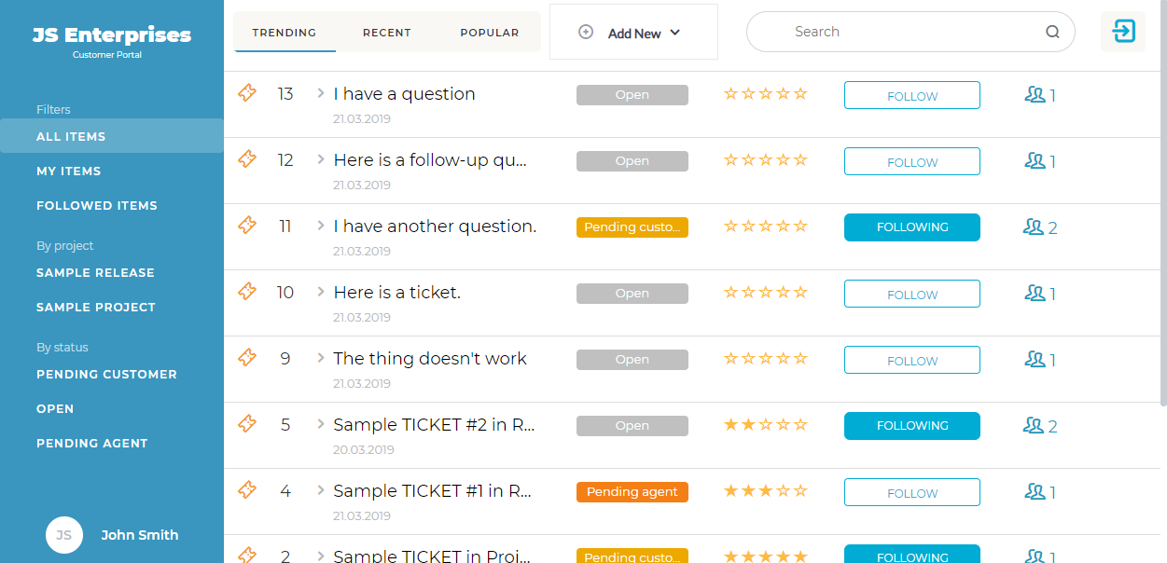Expand 'The thing doesn't work' row chevron
This screenshot has width=1167, height=563.
(x=321, y=357)
